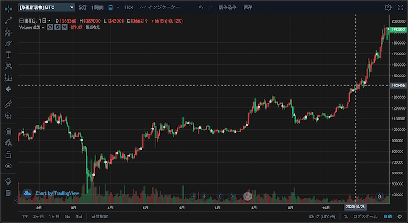Open timezone menu 12:17 (UTC+9)
The height and width of the screenshot is (223, 408).
[x=322, y=217]
